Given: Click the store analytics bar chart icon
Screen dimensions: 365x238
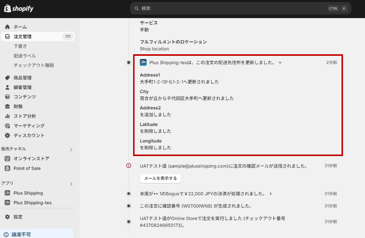Looking at the screenshot, I should click(7, 116).
